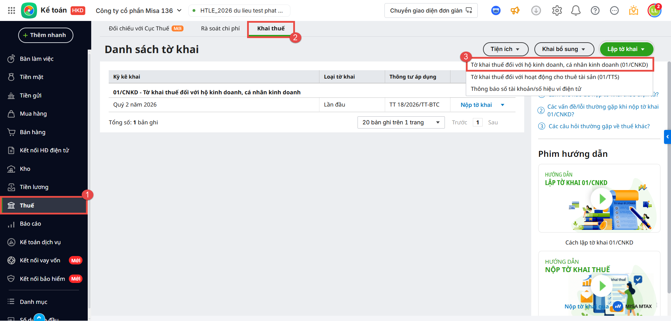Switch to Rà soát chi phí tab
This screenshot has height=321, width=671.
tap(220, 28)
